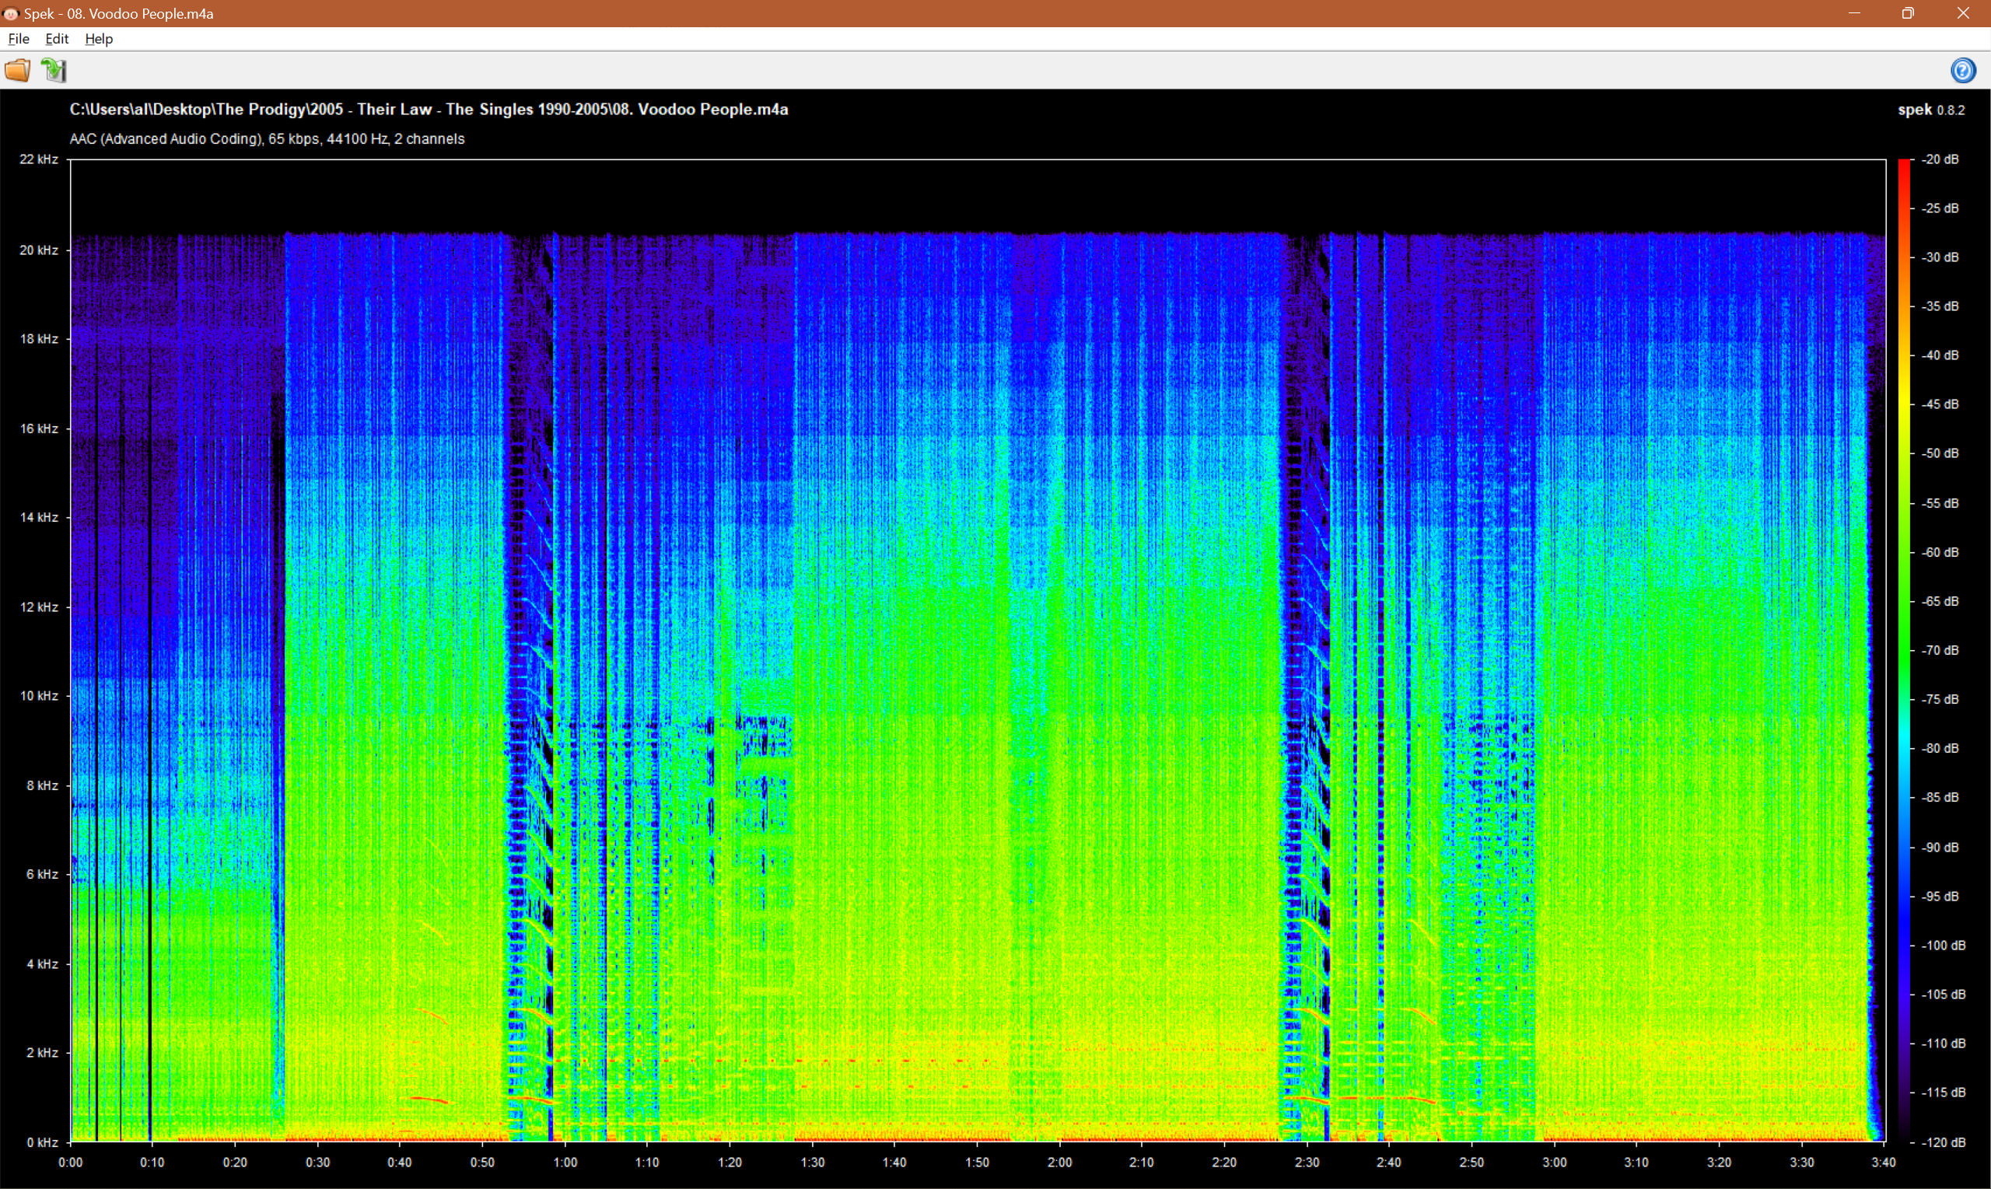
Task: Minimize the Spek window
Action: pyautogui.click(x=1854, y=14)
